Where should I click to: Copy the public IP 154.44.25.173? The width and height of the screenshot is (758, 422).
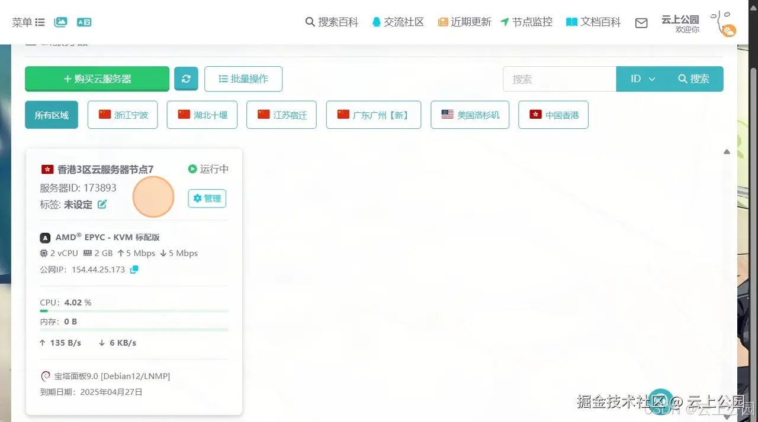[x=133, y=269]
